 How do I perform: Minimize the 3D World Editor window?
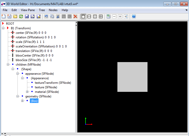coord(167,4)
